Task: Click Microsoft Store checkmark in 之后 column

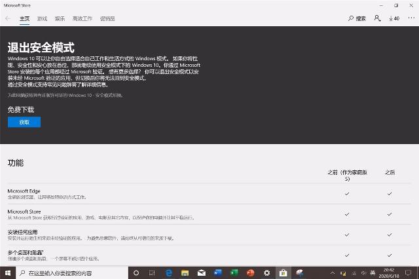Action: click(390, 214)
